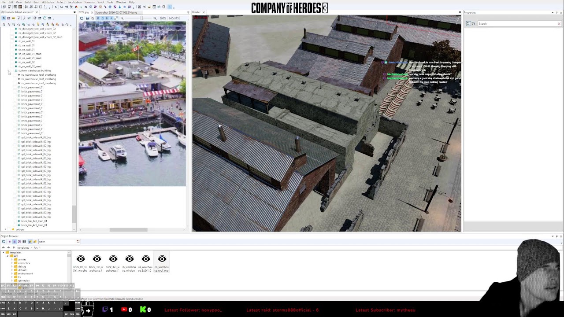The width and height of the screenshot is (564, 317).
Task: Select the bridges node in scenario tree
Action: (20, 229)
